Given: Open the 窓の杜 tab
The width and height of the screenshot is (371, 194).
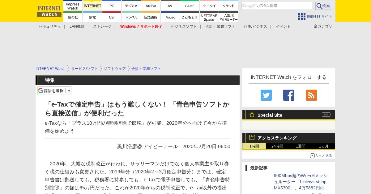Looking at the screenshot, I should tap(73, 17).
